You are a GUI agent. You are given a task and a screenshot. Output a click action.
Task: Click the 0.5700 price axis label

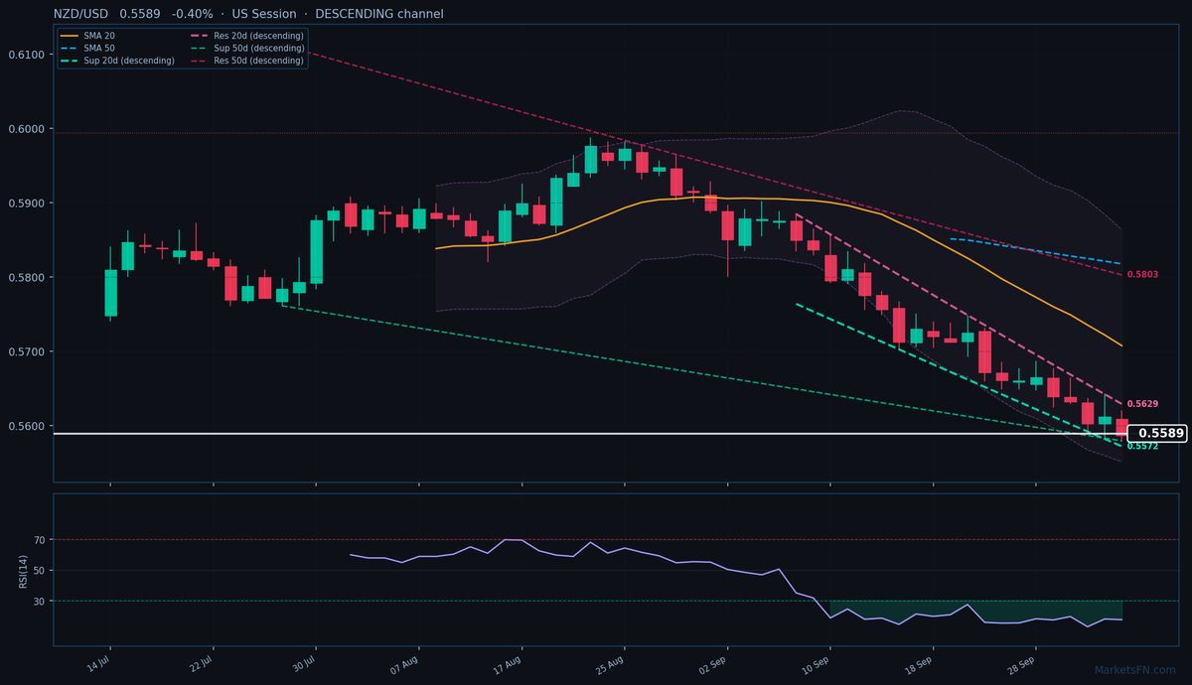(26, 351)
